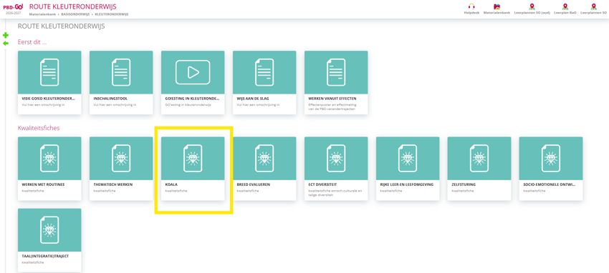Open the 'WERKEN VANUIT EFFECTEN' card title
The height and width of the screenshot is (273, 609).
click(332, 99)
